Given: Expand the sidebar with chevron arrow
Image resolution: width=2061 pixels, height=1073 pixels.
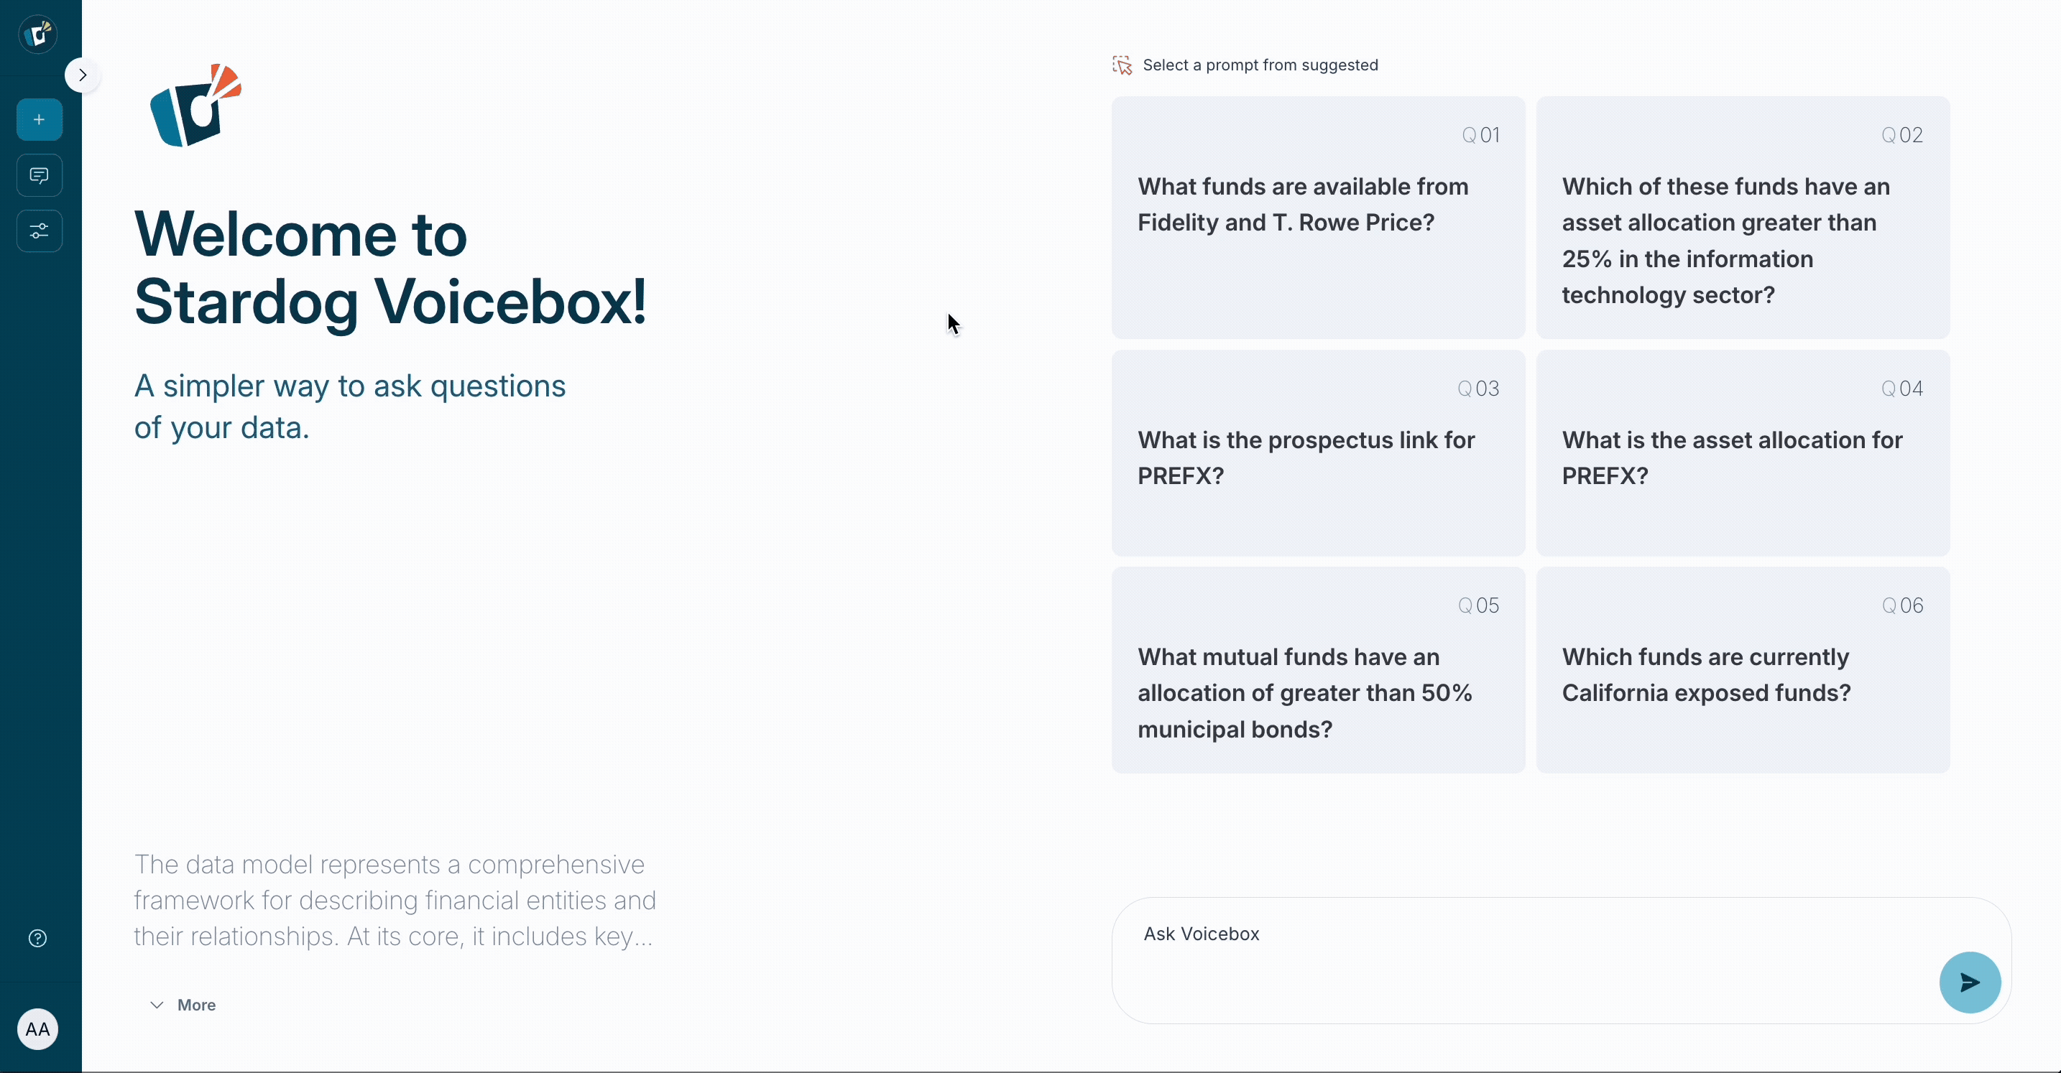Looking at the screenshot, I should tap(83, 75).
